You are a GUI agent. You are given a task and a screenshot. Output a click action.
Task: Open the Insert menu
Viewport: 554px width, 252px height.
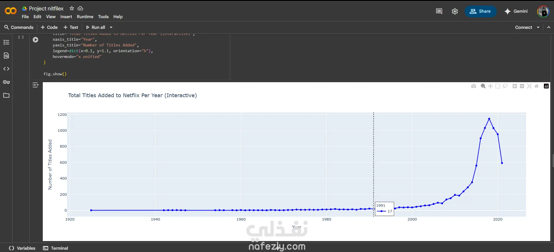(66, 17)
